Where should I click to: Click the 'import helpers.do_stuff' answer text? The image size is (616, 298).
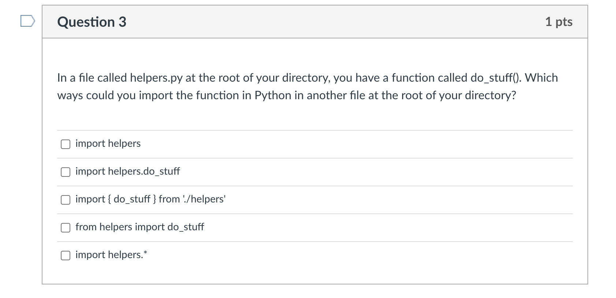(127, 171)
